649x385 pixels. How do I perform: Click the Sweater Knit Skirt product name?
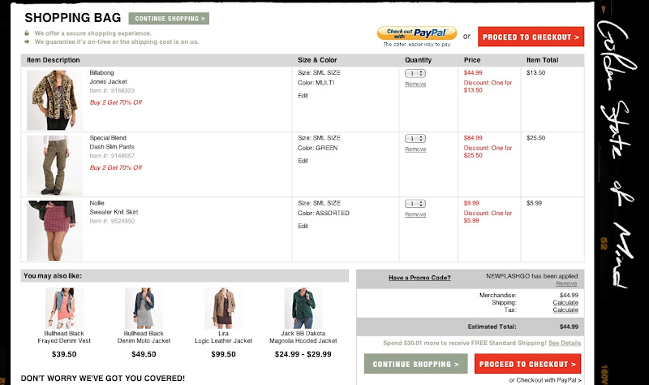[x=114, y=212]
